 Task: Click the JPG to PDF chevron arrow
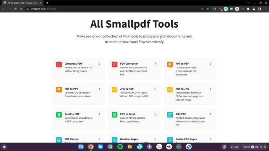coord(155,89)
